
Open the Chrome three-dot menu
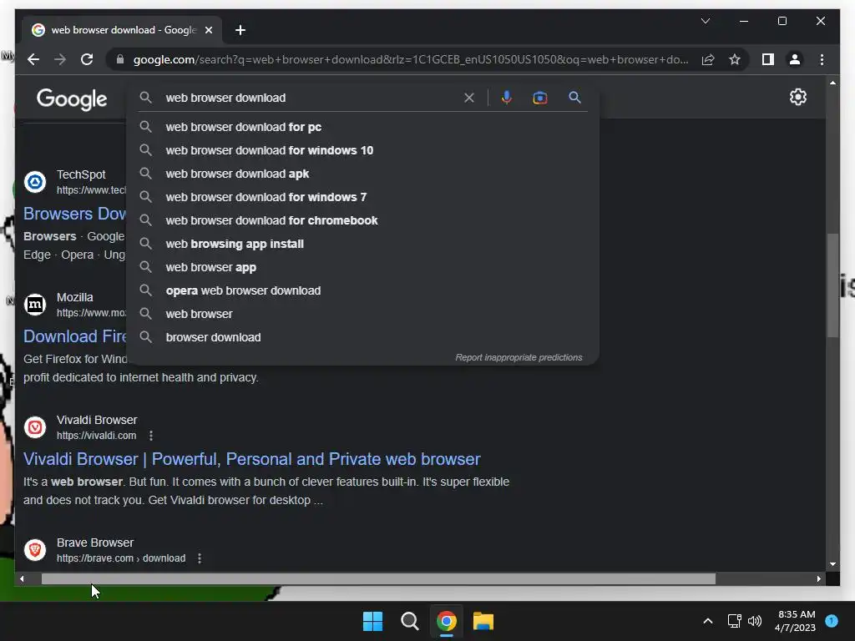point(822,59)
